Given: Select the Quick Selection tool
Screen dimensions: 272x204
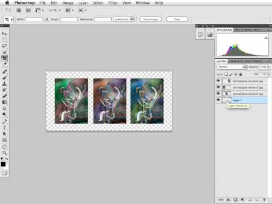Looking at the screenshot, I should coord(5,52).
